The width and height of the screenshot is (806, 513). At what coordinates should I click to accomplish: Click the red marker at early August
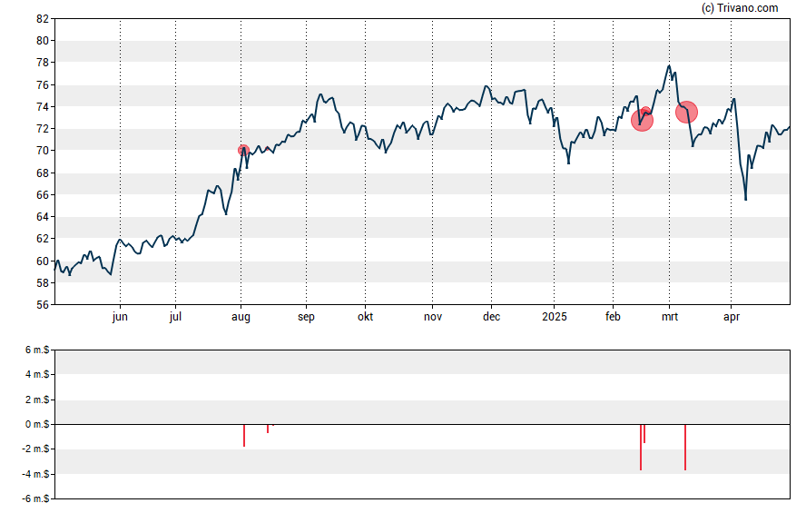(x=243, y=151)
